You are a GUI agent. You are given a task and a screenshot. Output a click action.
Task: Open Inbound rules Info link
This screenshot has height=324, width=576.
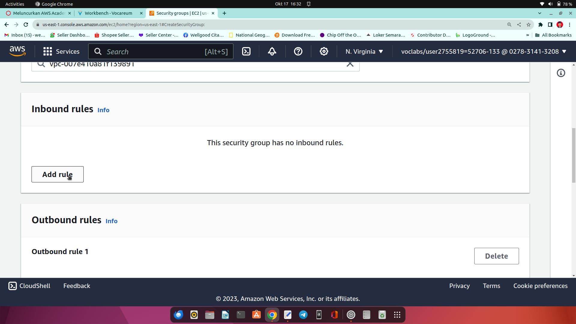[x=103, y=110]
